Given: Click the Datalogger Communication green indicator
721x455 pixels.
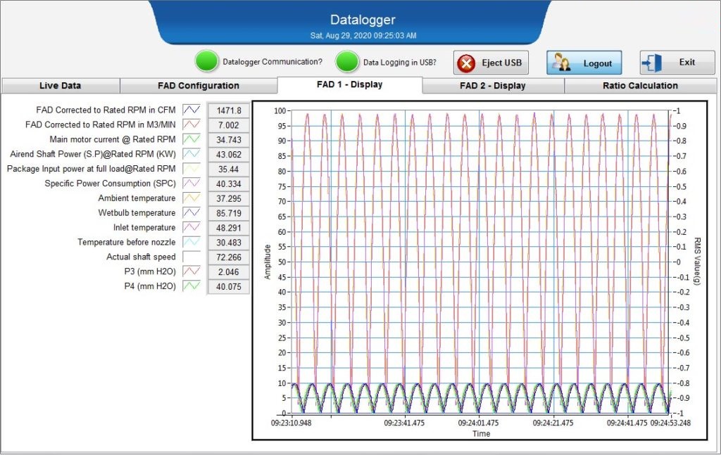Looking at the screenshot, I should click(206, 62).
